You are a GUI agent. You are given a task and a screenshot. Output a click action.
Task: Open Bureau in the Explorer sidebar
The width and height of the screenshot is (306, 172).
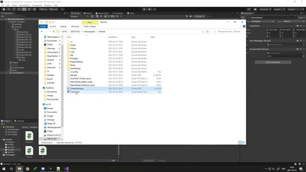click(x=50, y=108)
